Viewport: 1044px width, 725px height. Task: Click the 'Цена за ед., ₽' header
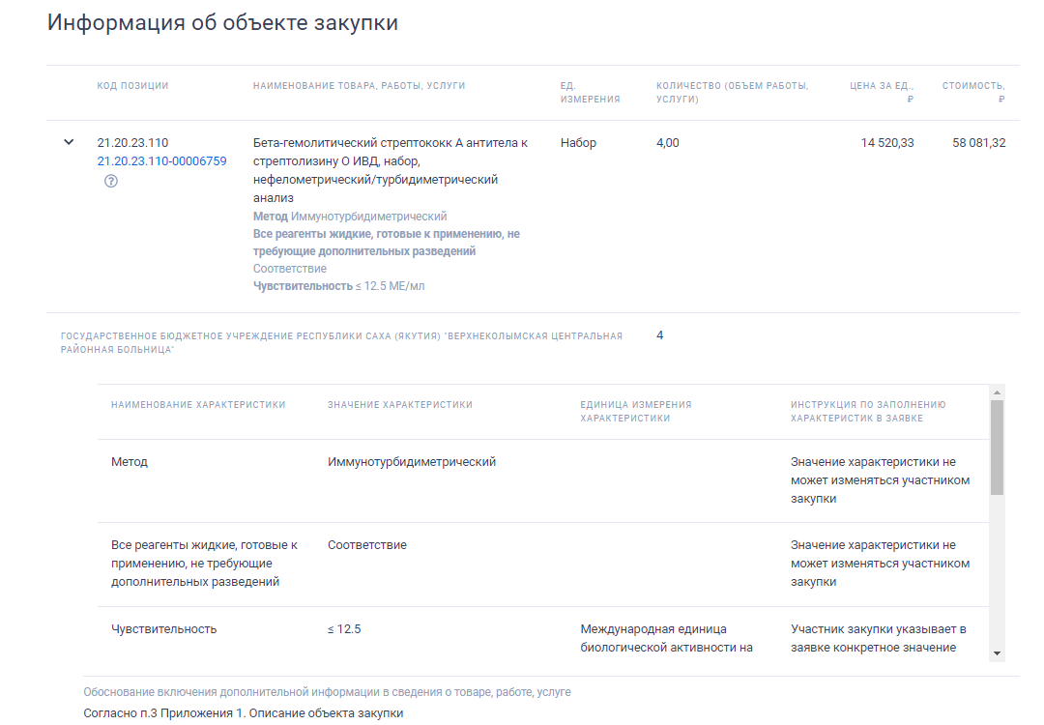coord(882,93)
